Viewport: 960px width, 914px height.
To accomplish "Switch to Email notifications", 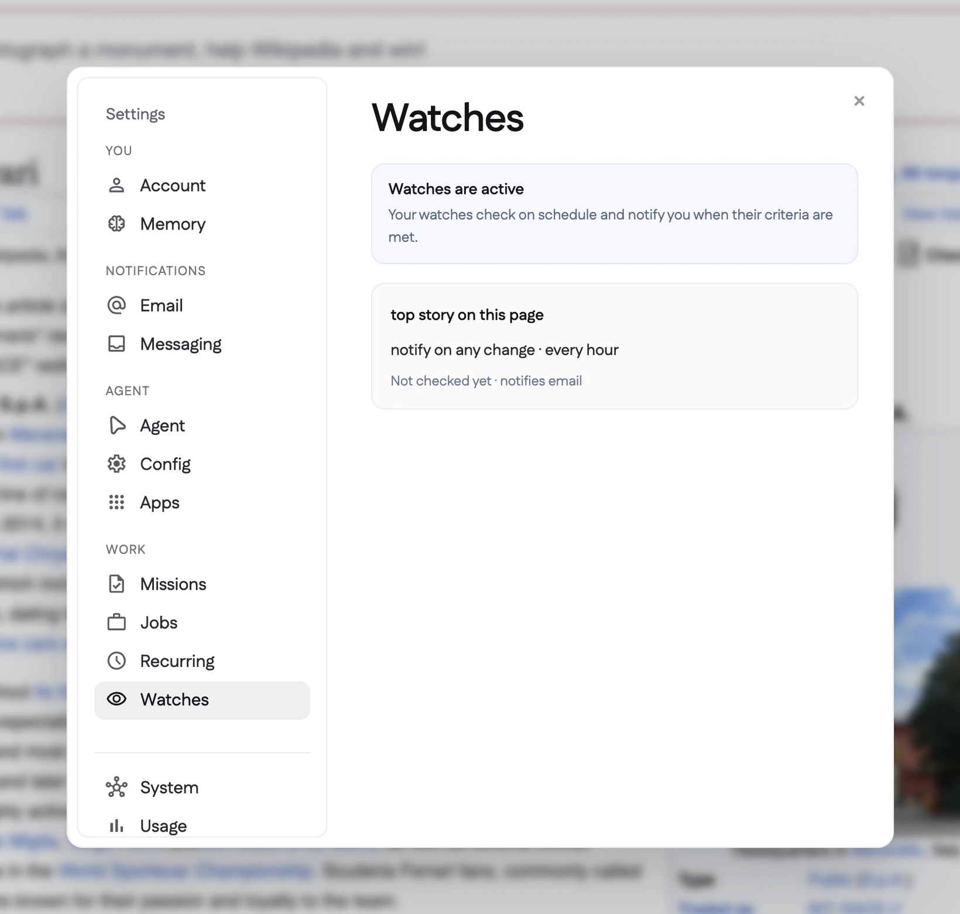I will point(202,306).
